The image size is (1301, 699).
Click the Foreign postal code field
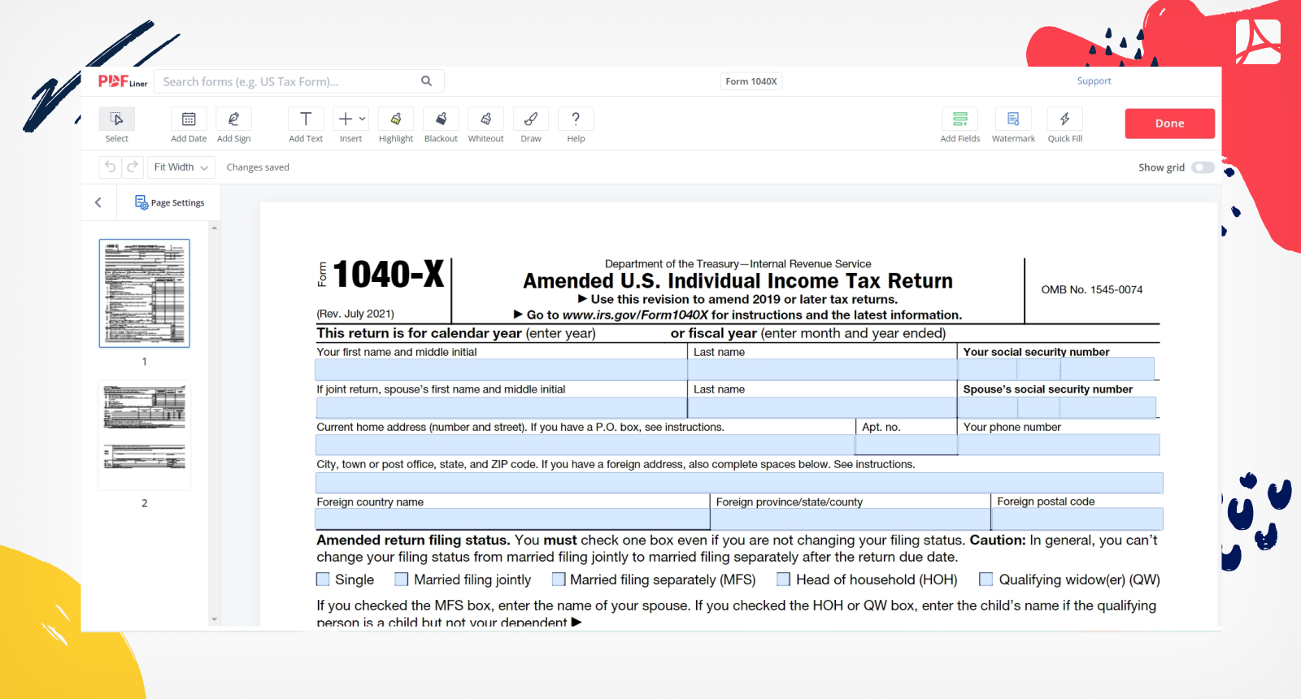(x=1077, y=519)
